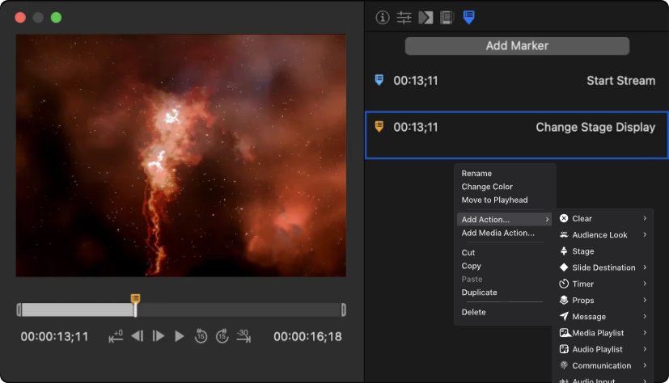Image resolution: width=669 pixels, height=383 pixels.
Task: Click the 00:13;11 time of Start Stream
Action: point(416,81)
